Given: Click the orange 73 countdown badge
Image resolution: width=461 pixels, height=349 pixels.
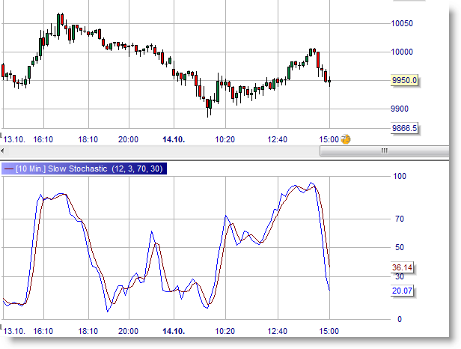Looking at the screenshot, I should click(x=346, y=139).
